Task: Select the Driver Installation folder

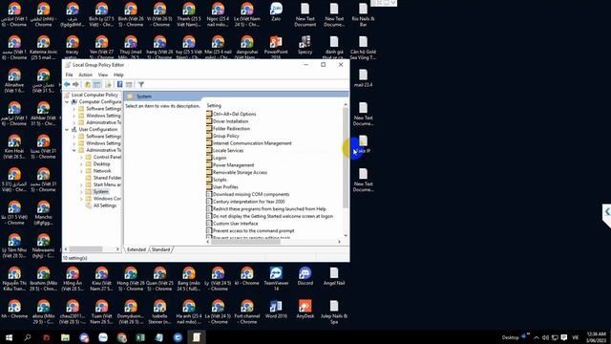Action: 227,121
